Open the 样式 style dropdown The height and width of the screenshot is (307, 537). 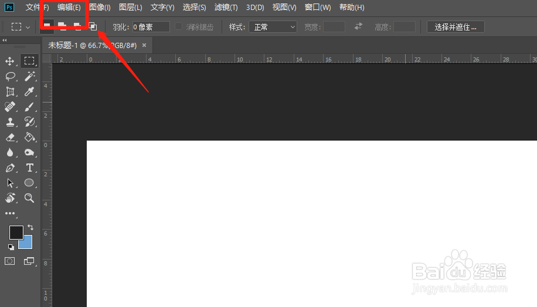point(273,27)
